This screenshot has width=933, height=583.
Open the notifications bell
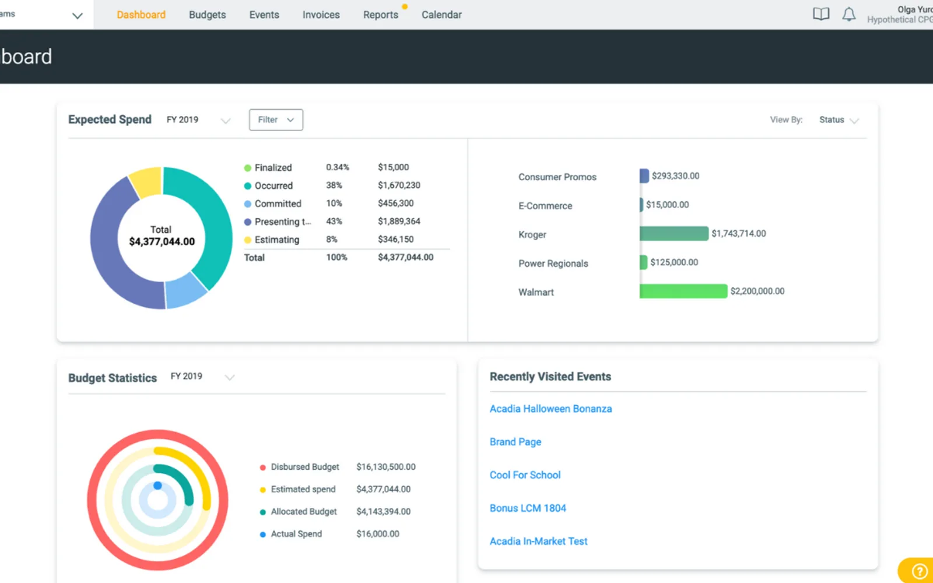click(849, 15)
